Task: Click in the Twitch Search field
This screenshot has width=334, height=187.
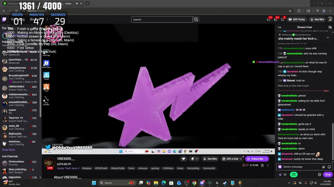Action: click(x=162, y=19)
